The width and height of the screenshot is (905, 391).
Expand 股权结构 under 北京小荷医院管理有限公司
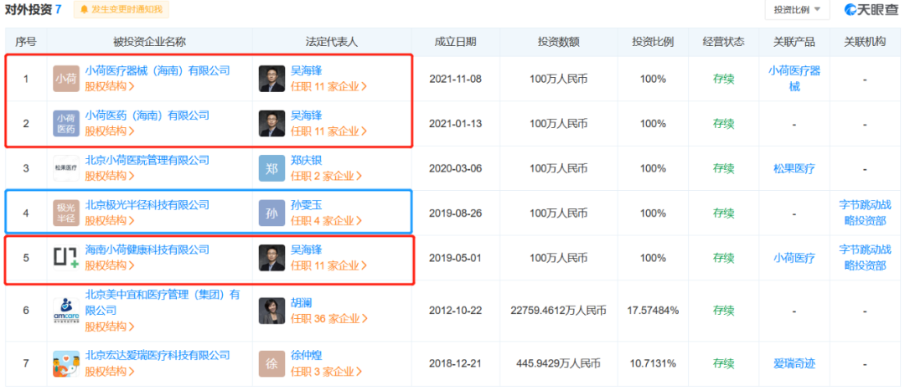click(x=110, y=176)
